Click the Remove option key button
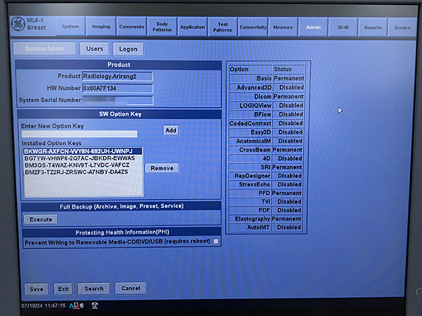 pyautogui.click(x=162, y=169)
